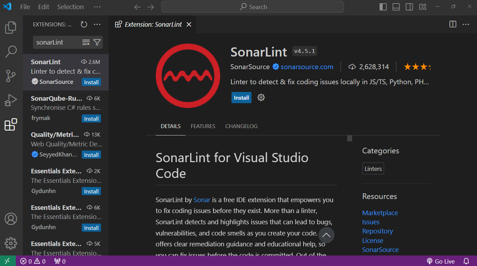Switch to the FEATURES tab

203,126
